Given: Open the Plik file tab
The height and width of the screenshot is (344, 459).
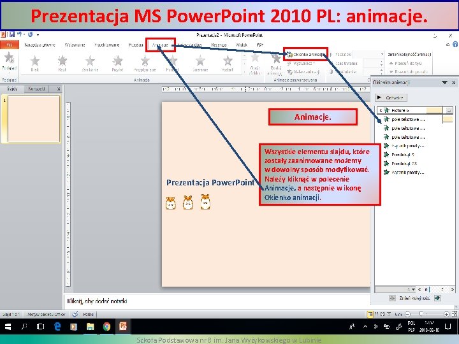Looking at the screenshot, I should [10, 45].
